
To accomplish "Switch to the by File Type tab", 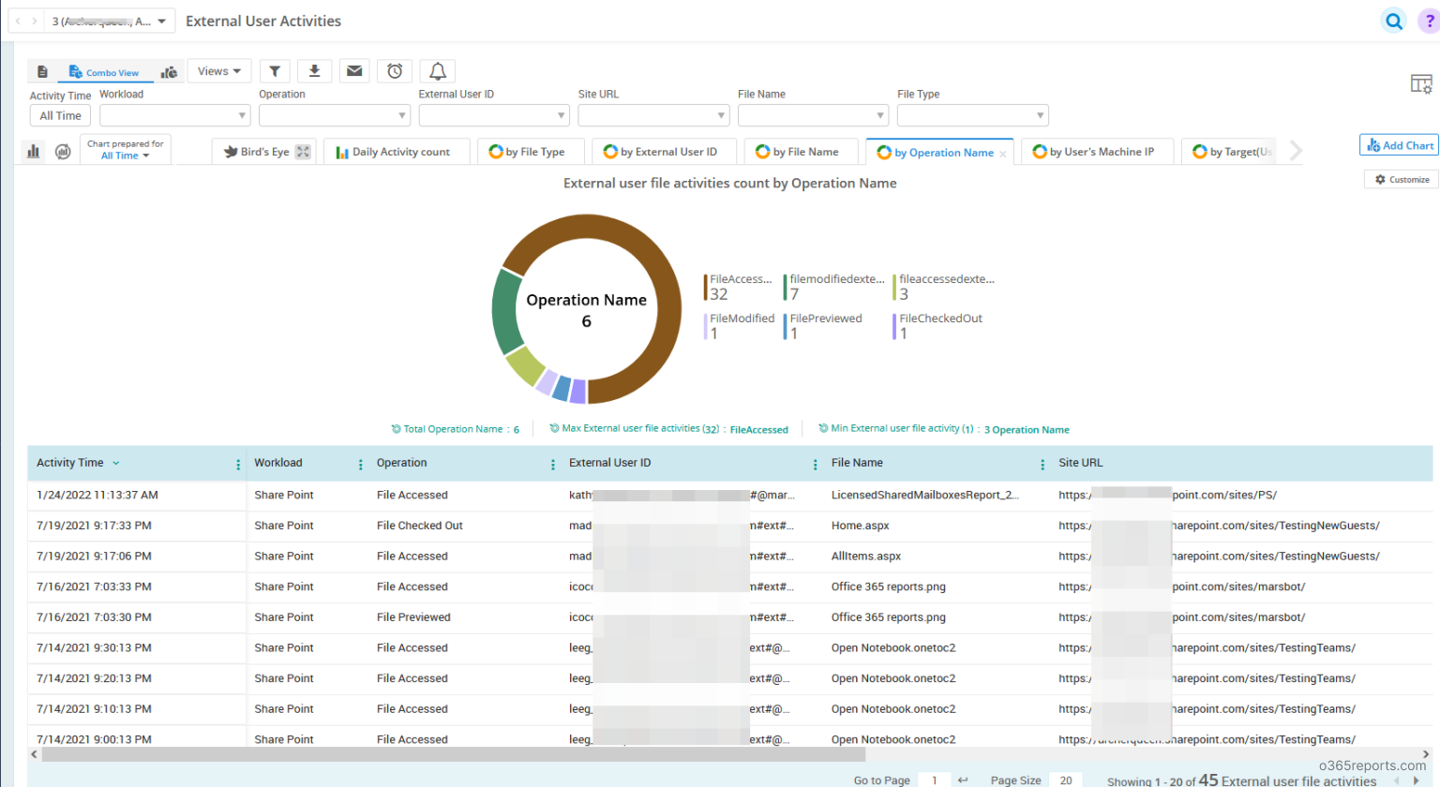I will coord(528,152).
